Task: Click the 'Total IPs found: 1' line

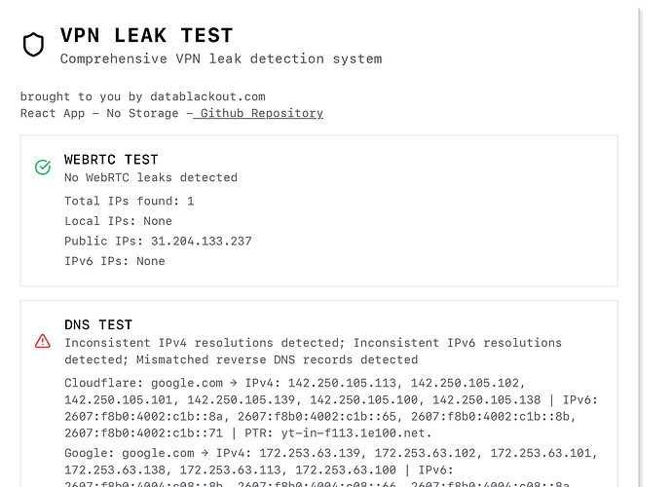Action: tap(130, 201)
